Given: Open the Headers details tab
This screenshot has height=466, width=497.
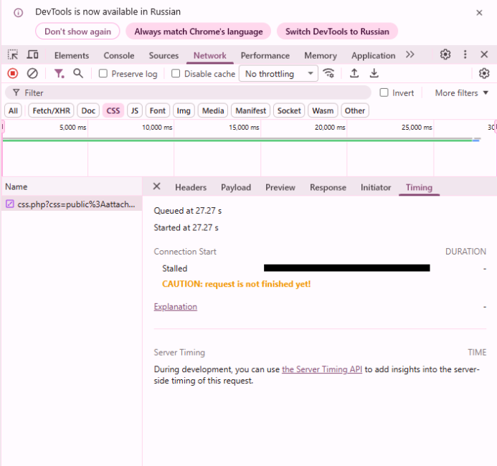Looking at the screenshot, I should coord(191,187).
